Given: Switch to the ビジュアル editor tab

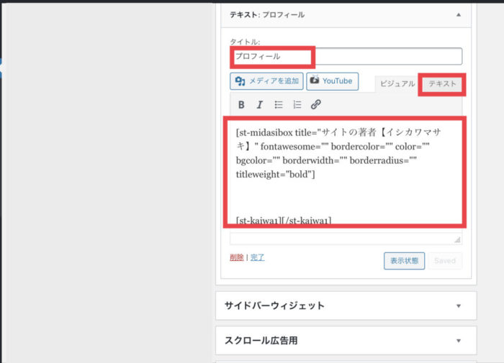Looking at the screenshot, I should coord(397,84).
